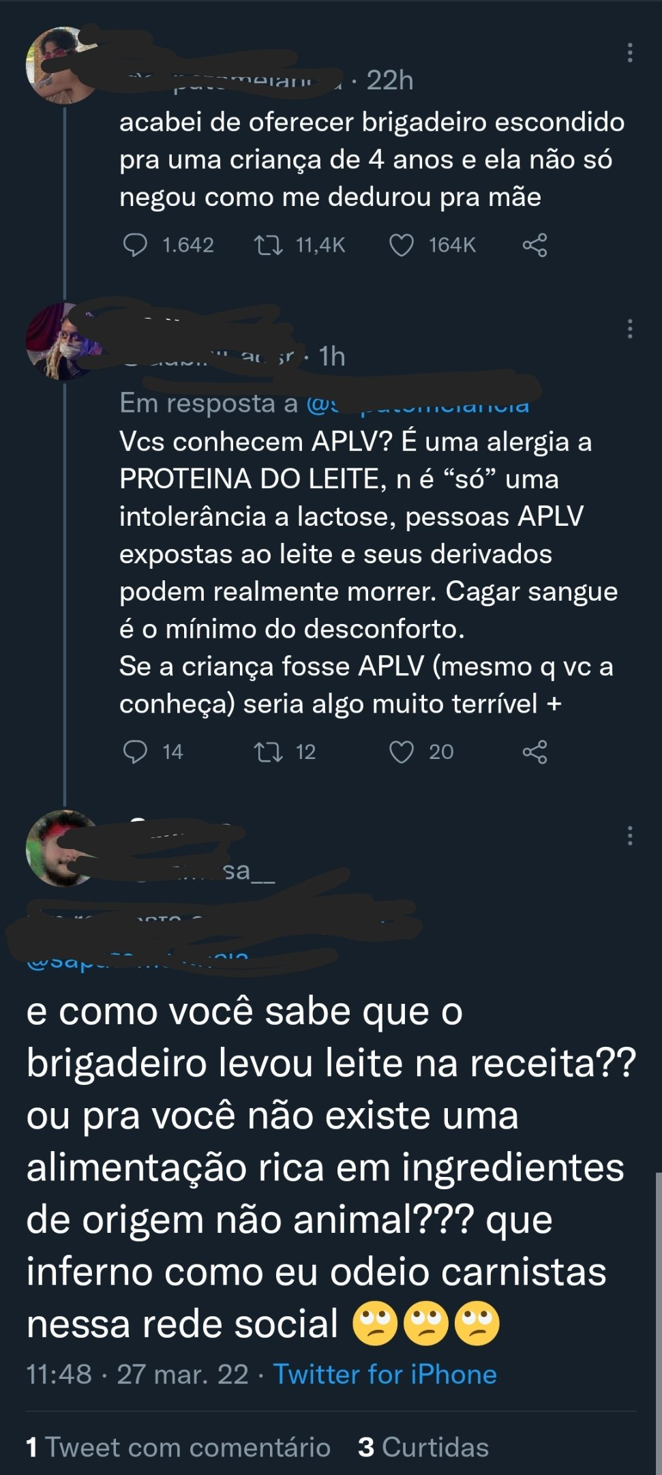View profile picture of APLV reply author
The width and height of the screenshot is (662, 1475).
pos(63,341)
